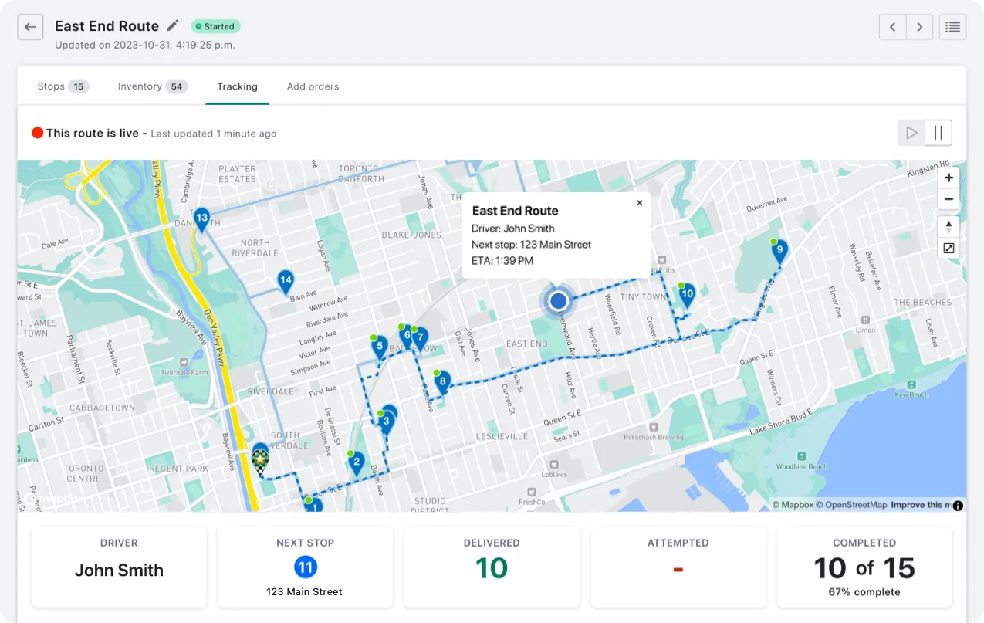The width and height of the screenshot is (984, 623).
Task: Zoom out on the map
Action: tap(948, 198)
